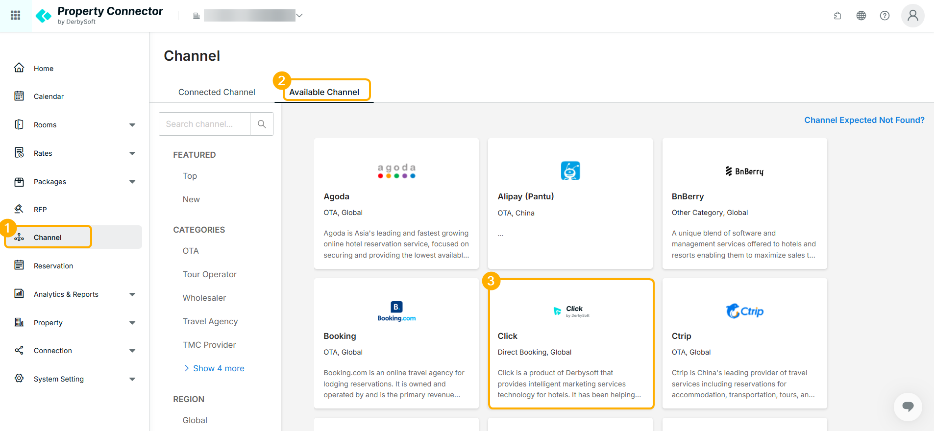Image resolution: width=935 pixels, height=431 pixels.
Task: Filter by Top featured channels
Action: pos(190,176)
